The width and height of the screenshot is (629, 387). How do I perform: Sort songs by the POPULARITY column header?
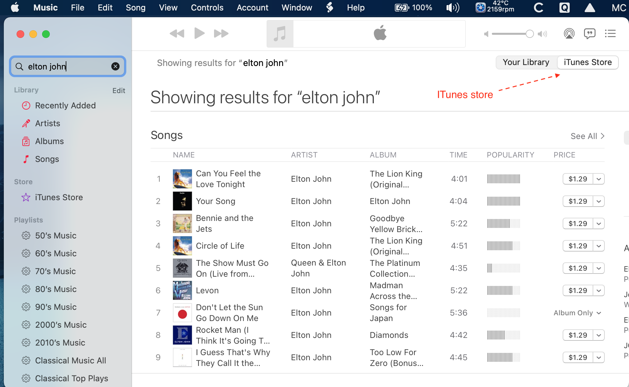point(510,155)
